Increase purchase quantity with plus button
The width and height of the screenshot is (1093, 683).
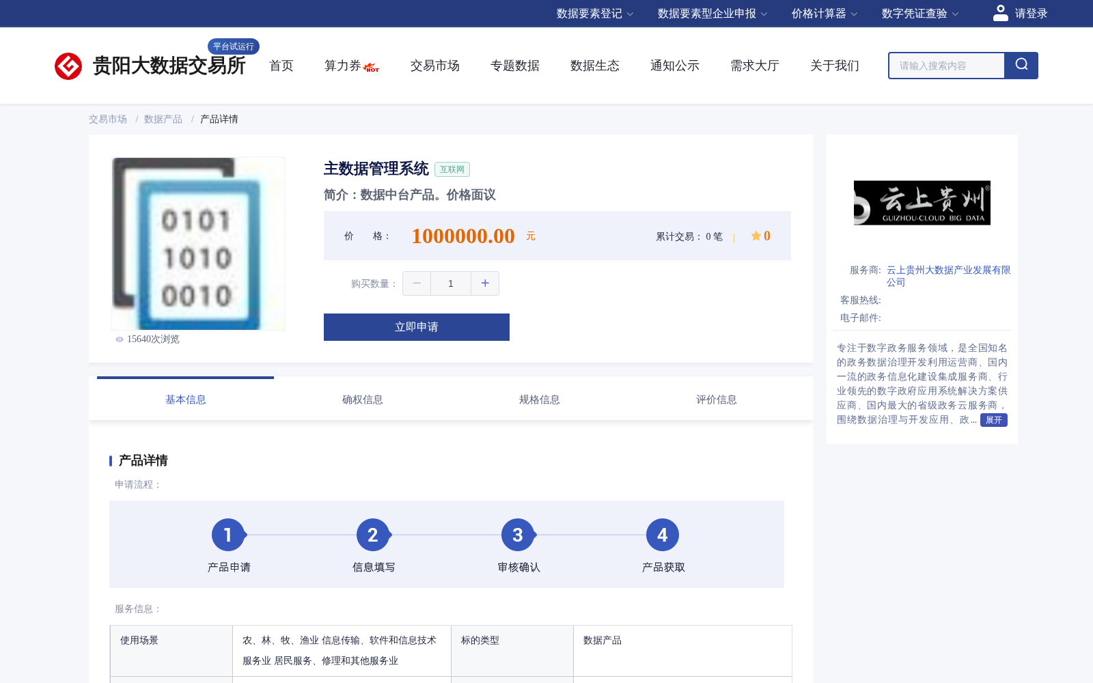[485, 283]
